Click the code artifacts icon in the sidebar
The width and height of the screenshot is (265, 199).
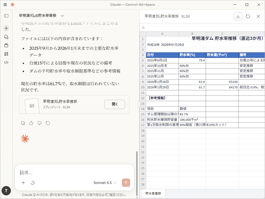pos(6,62)
